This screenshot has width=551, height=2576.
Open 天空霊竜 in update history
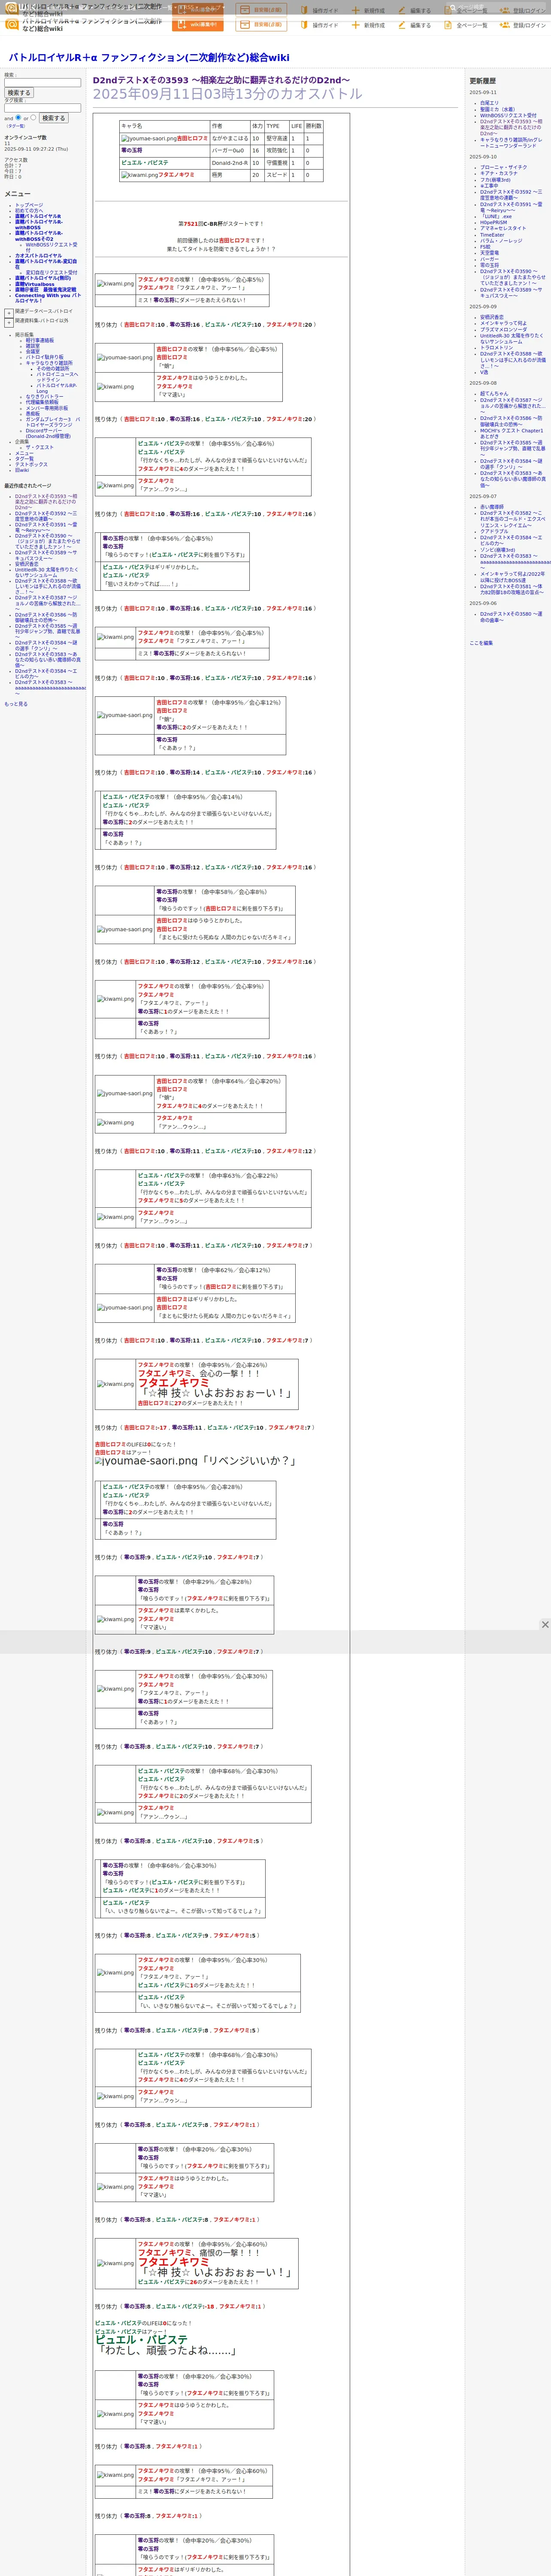(489, 253)
